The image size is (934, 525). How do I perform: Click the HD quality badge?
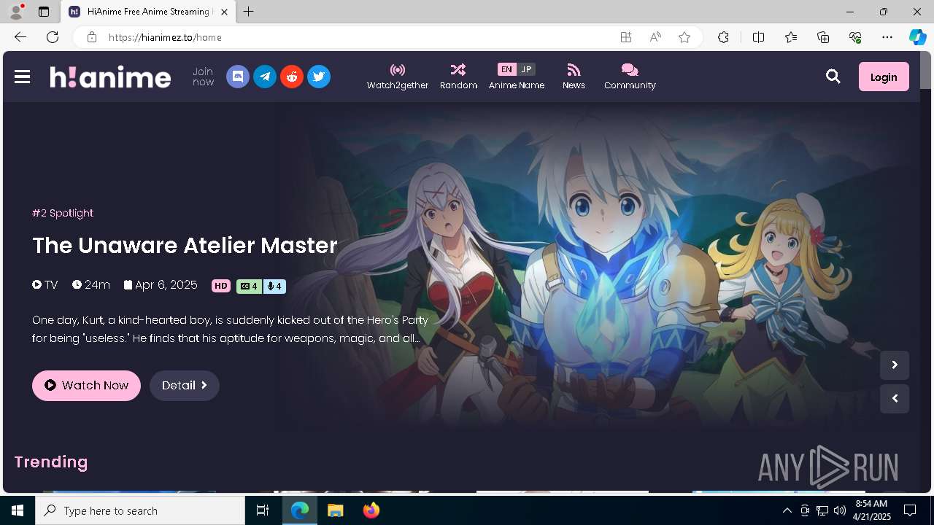(x=221, y=286)
